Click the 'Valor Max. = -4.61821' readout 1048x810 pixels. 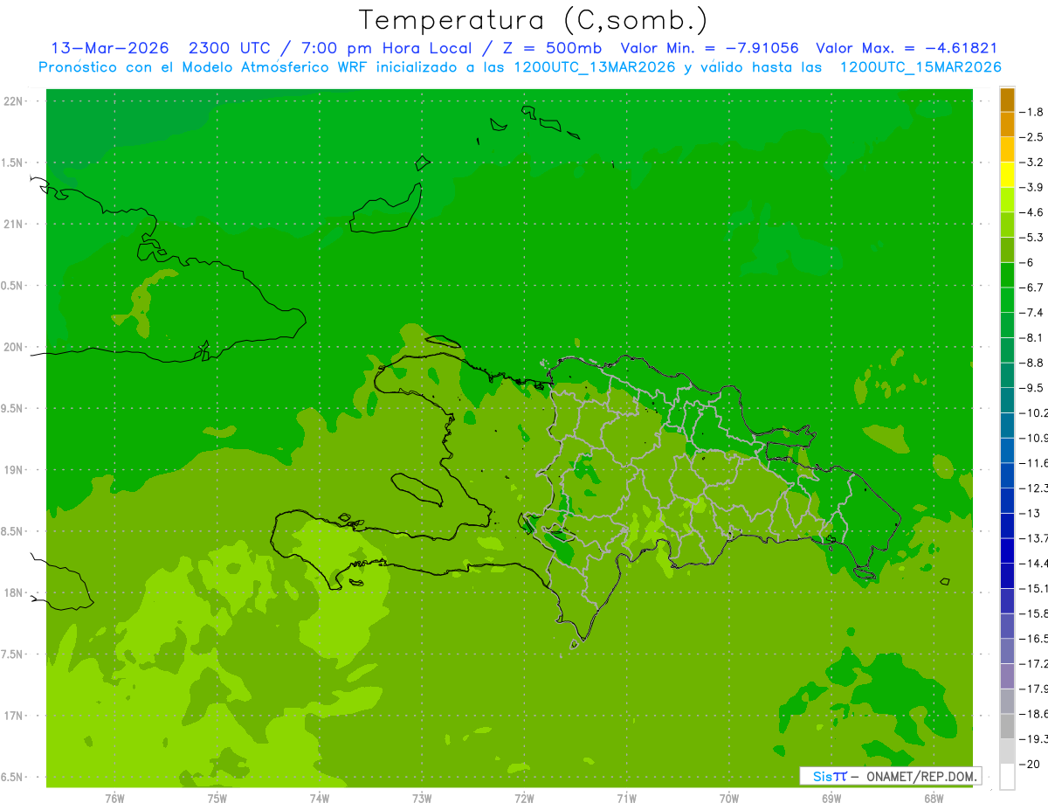(x=907, y=49)
